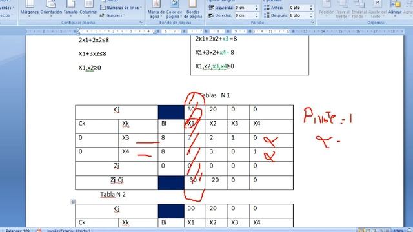Open Números de línea options
This screenshot has width=413, height=232.
tap(121, 8)
